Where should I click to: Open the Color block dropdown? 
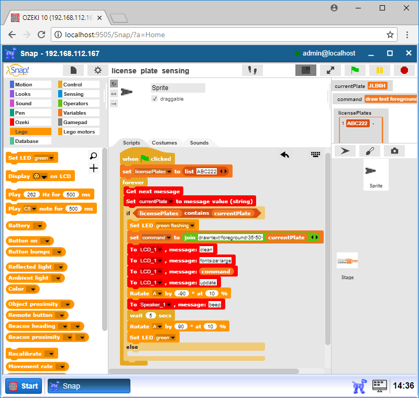tap(32, 289)
